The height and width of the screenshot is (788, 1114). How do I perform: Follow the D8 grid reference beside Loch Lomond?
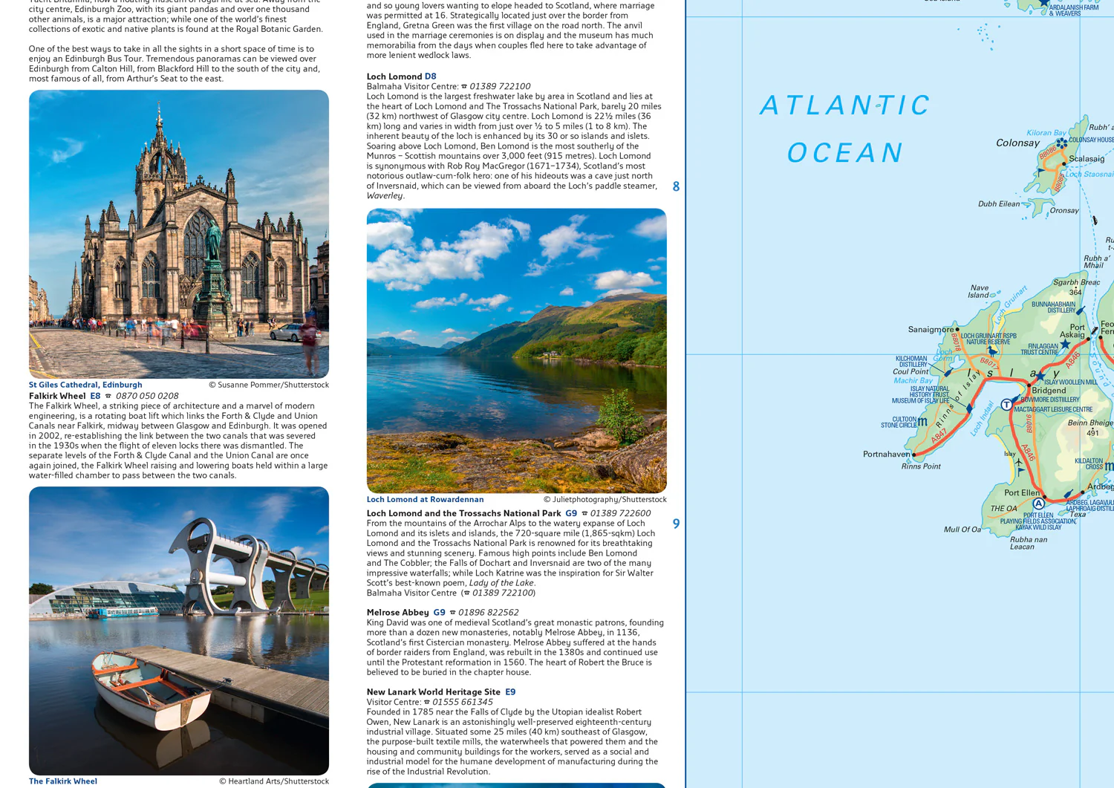point(431,76)
